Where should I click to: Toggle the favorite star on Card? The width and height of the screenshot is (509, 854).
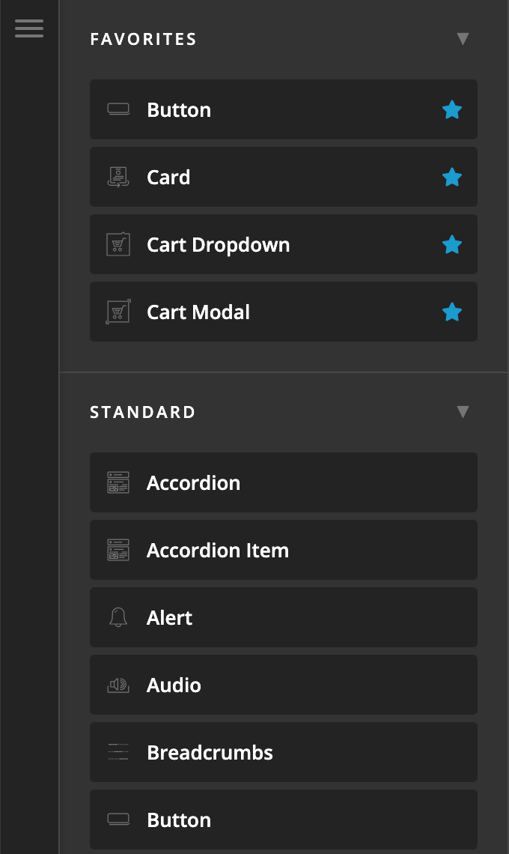tap(452, 177)
